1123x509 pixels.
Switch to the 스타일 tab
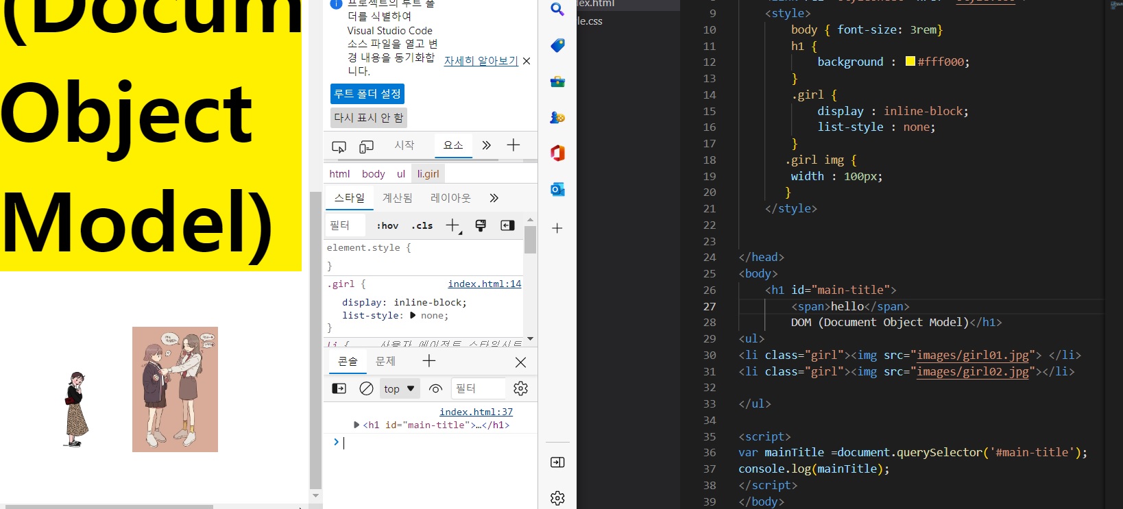point(350,198)
